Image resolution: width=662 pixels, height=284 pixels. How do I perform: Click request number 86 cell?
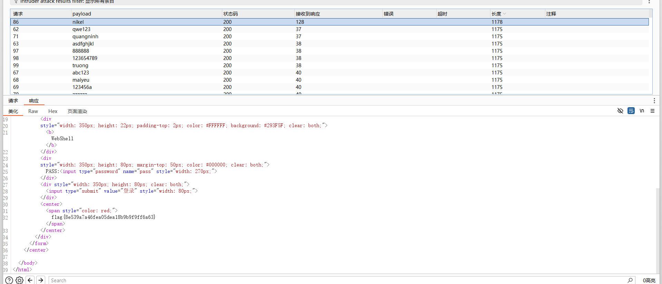click(16, 22)
